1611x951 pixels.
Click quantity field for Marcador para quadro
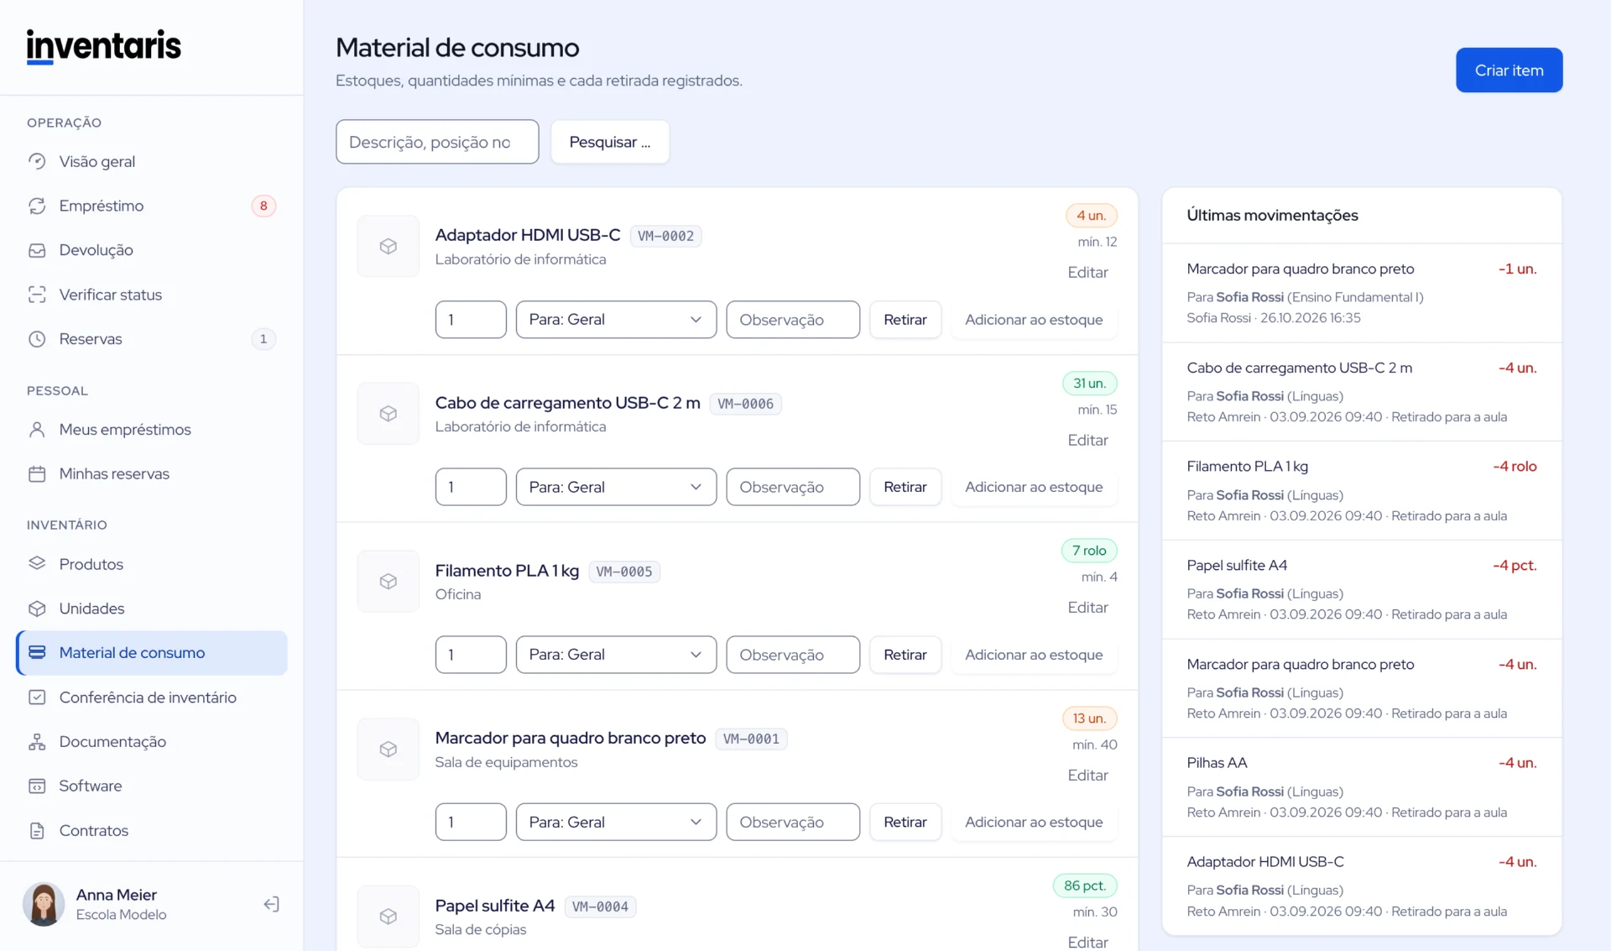click(471, 822)
